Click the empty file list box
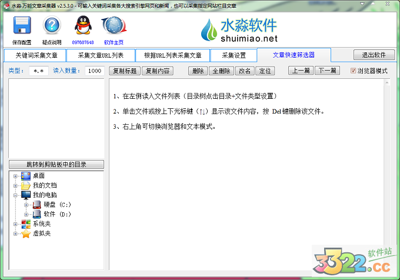400x280 pixels. point(56,118)
